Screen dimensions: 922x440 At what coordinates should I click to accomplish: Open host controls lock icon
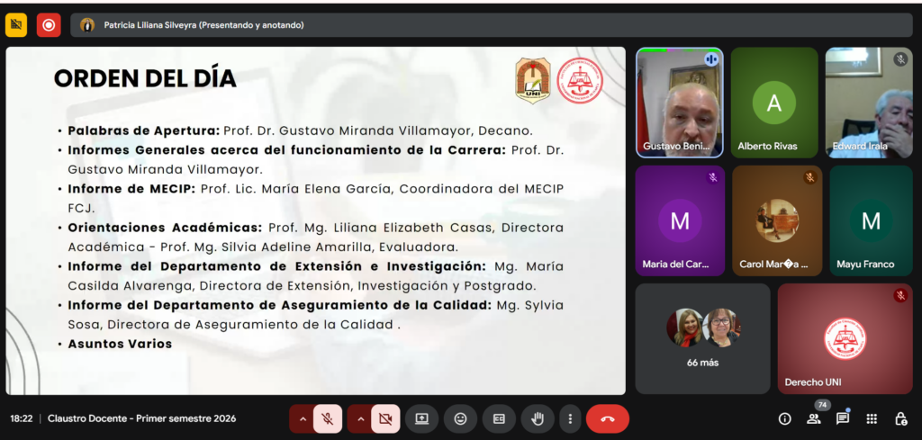tap(900, 418)
